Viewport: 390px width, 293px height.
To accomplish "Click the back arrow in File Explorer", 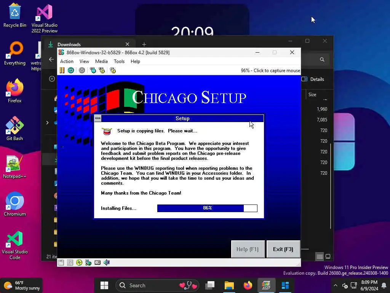I will click(51, 59).
